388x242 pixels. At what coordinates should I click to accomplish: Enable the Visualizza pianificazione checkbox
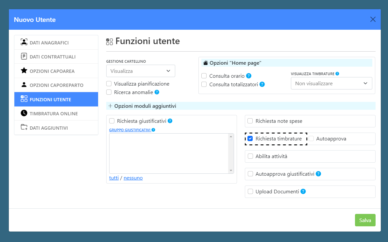click(x=109, y=84)
